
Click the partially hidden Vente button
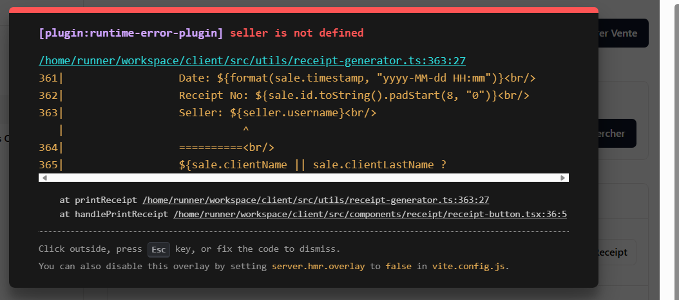(623, 33)
